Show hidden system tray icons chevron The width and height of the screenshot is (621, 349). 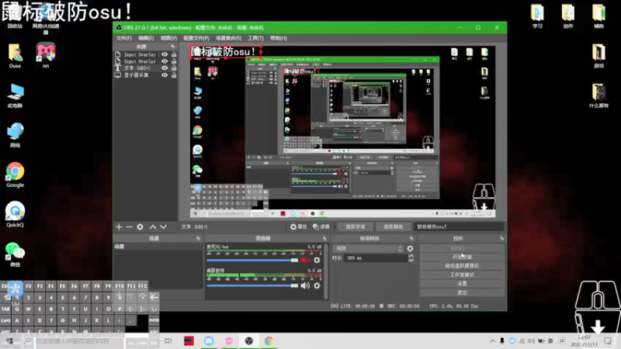[492, 340]
